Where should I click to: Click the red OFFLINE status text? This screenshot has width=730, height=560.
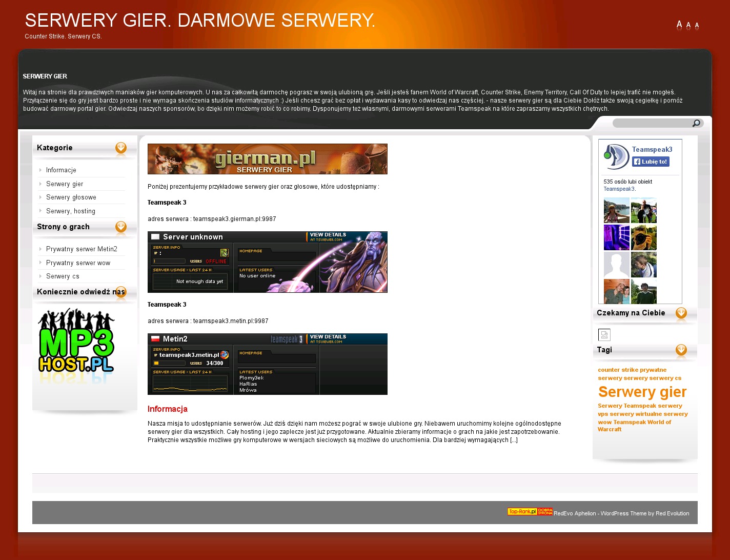(x=216, y=262)
